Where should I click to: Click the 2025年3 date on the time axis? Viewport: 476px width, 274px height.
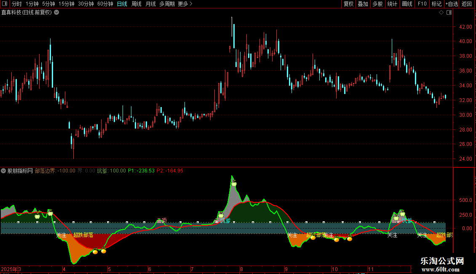(11, 269)
